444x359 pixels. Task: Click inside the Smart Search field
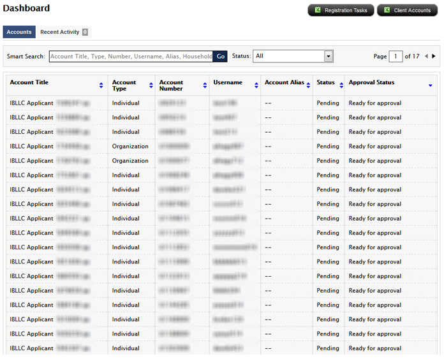pyautogui.click(x=131, y=56)
